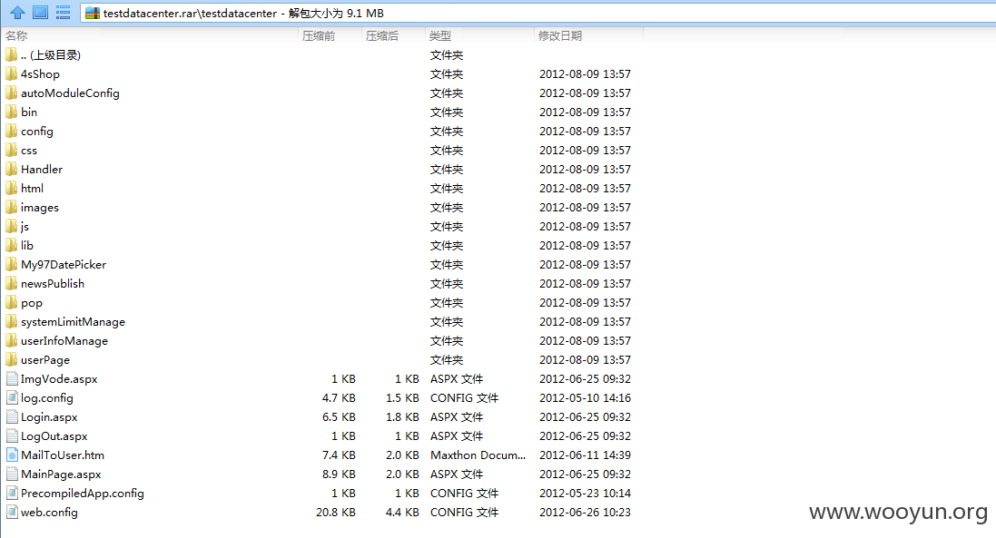Select the web.config file icon
The image size is (996, 538).
click(x=12, y=512)
